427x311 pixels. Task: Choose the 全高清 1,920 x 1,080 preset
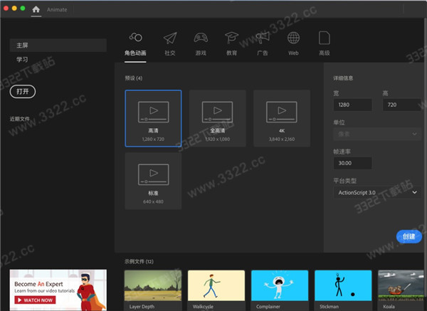217,118
